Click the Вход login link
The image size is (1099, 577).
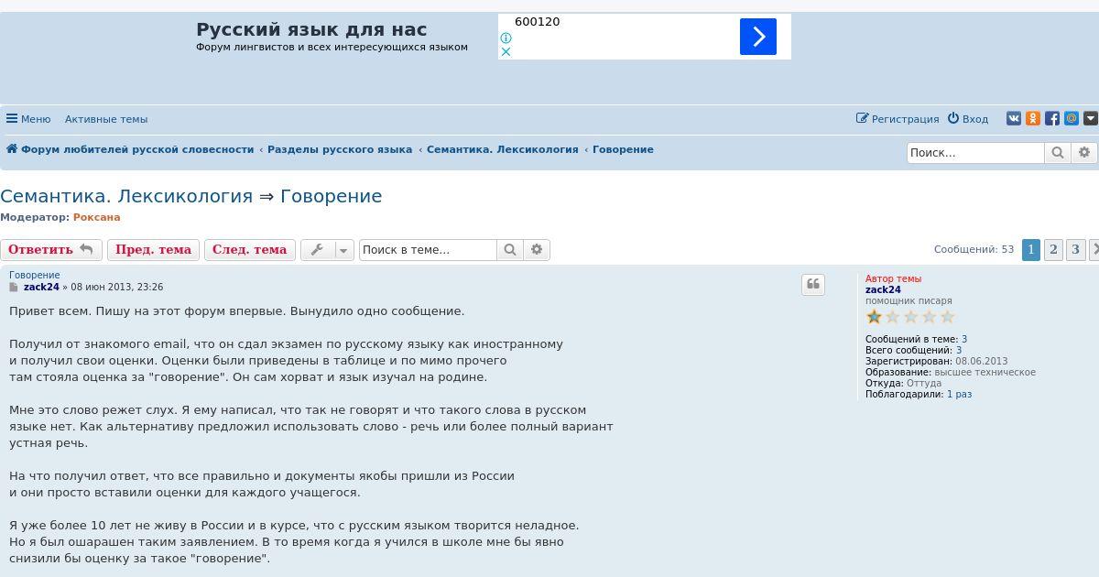[968, 119]
